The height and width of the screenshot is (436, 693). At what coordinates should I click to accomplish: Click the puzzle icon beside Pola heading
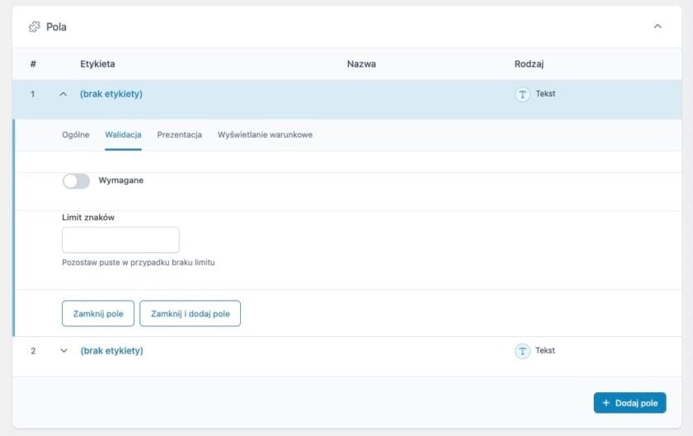coord(34,27)
